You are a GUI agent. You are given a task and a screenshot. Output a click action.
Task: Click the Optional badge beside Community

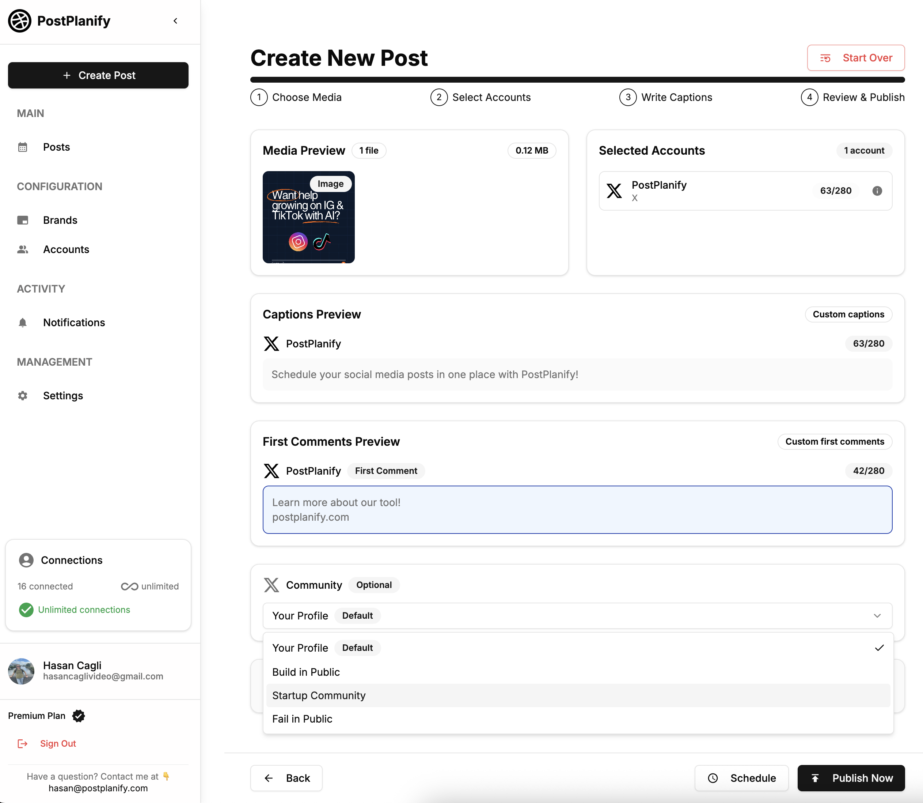[x=374, y=585]
